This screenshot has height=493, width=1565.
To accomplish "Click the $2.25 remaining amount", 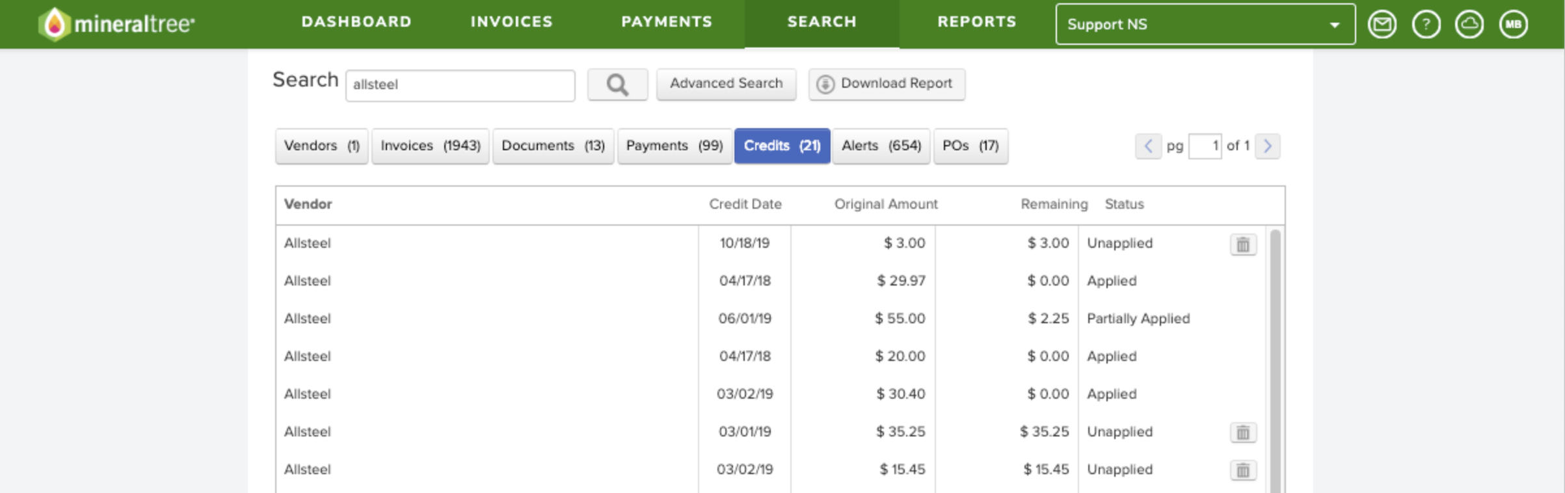I will [1048, 319].
